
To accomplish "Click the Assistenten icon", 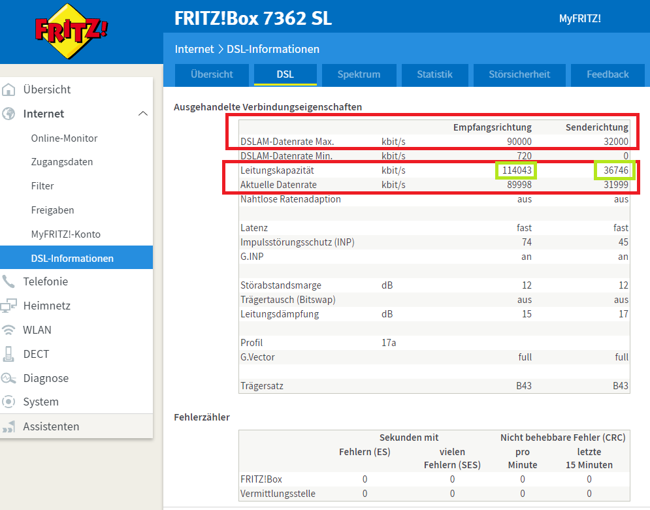I will click(x=8, y=426).
